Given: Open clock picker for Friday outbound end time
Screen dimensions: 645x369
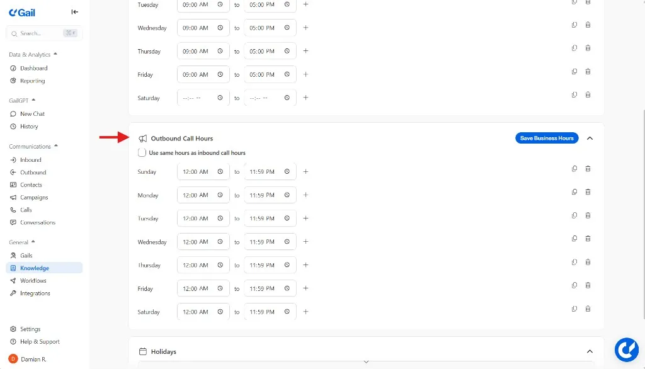Looking at the screenshot, I should [287, 288].
